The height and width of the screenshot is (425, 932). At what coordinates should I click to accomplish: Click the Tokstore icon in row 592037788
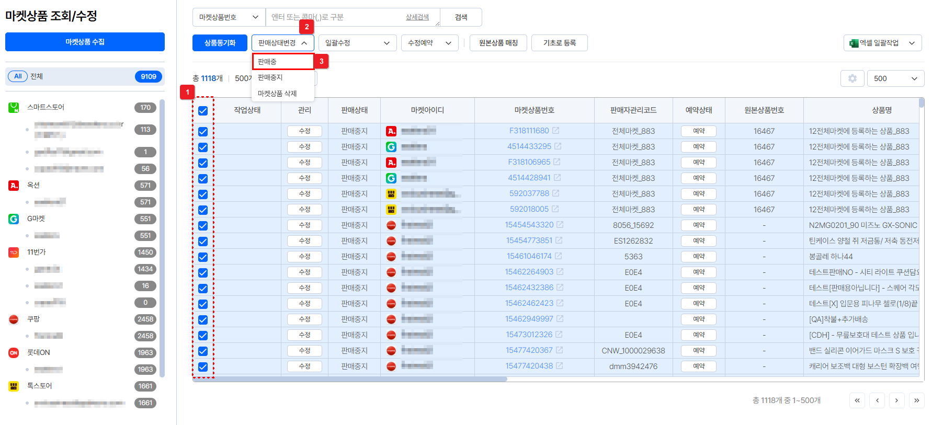(x=391, y=194)
